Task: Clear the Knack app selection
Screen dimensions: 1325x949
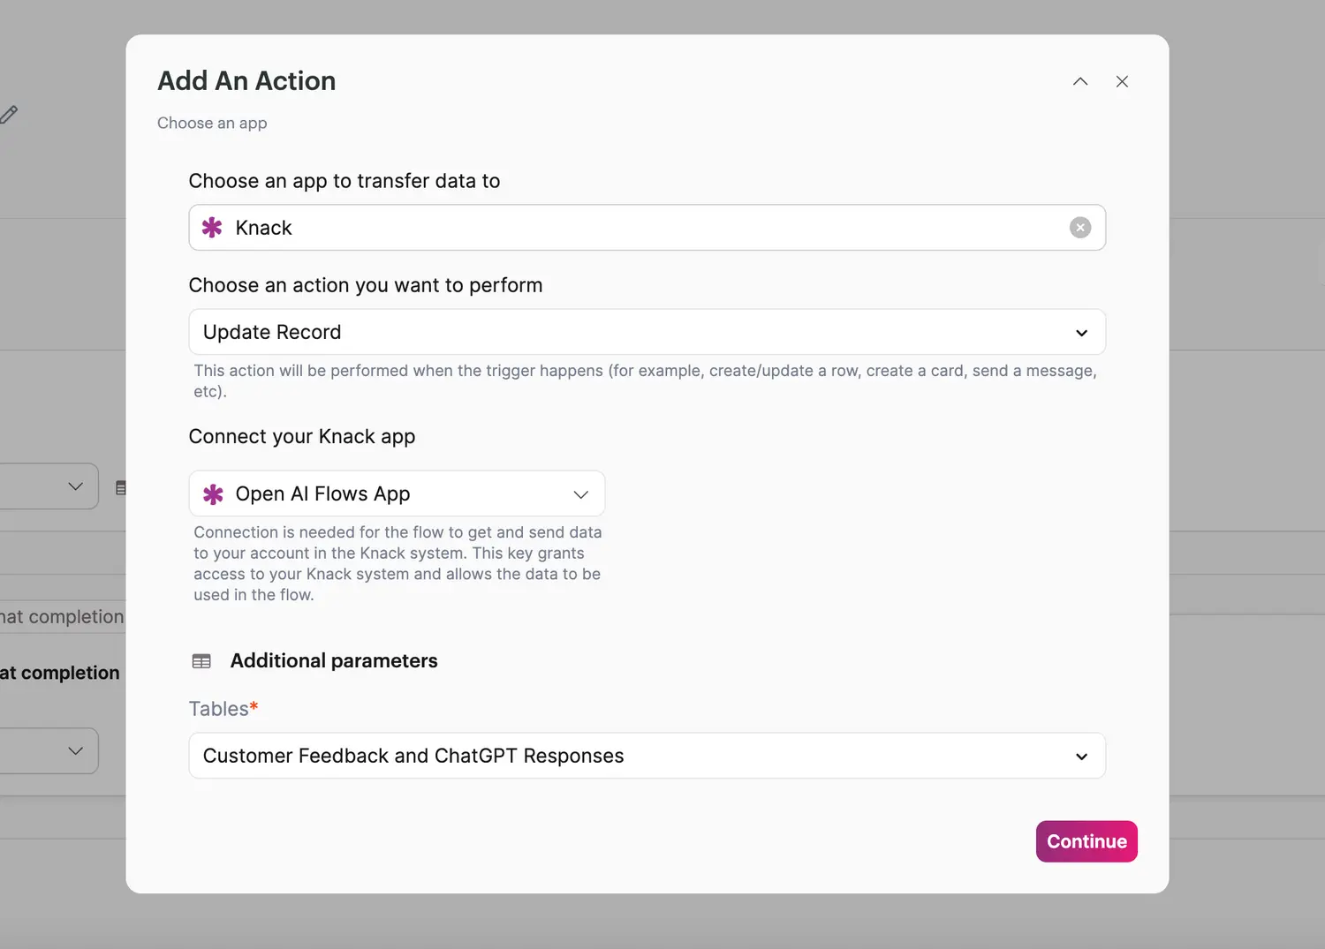Action: tap(1079, 227)
